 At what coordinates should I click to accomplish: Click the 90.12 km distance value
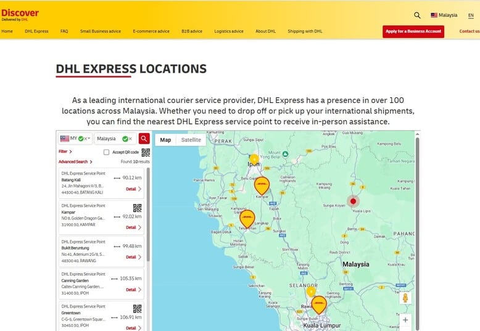click(132, 178)
